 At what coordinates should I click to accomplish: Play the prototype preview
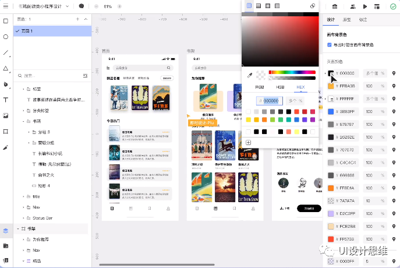365,6
